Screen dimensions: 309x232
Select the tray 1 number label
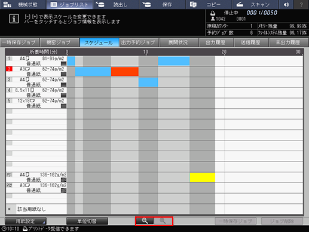[x=9, y=59]
